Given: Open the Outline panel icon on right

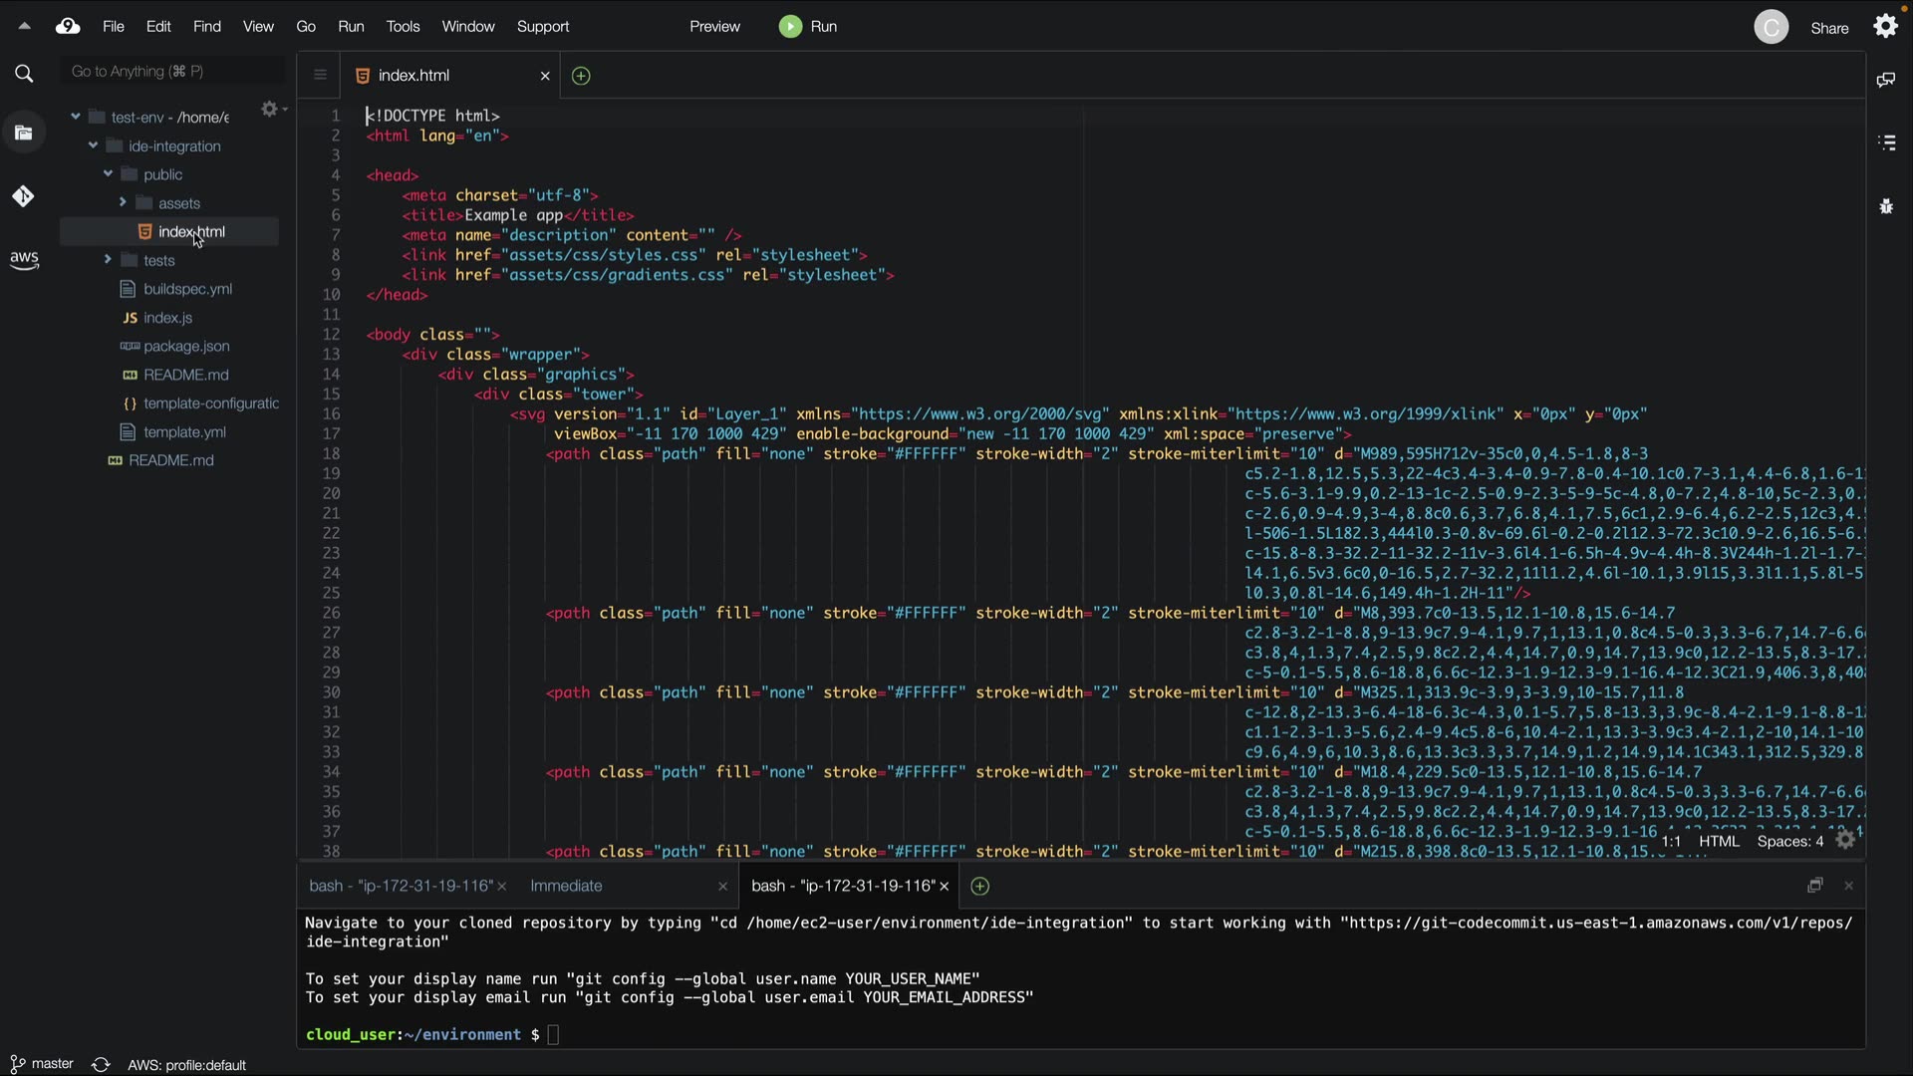Looking at the screenshot, I should pos(1886,143).
